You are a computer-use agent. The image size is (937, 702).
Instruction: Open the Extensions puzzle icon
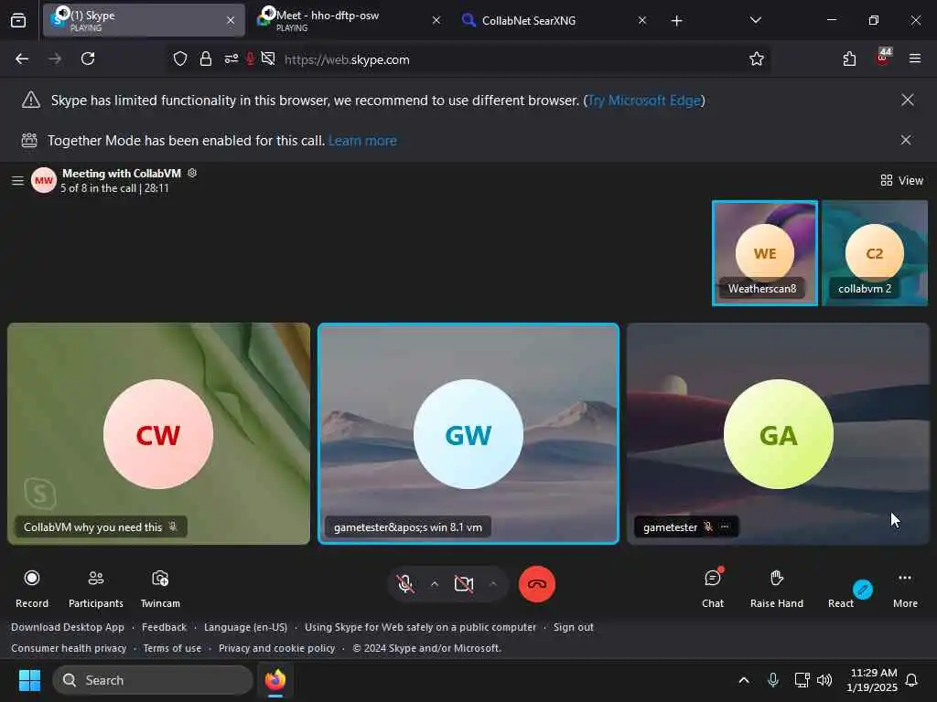click(x=849, y=58)
